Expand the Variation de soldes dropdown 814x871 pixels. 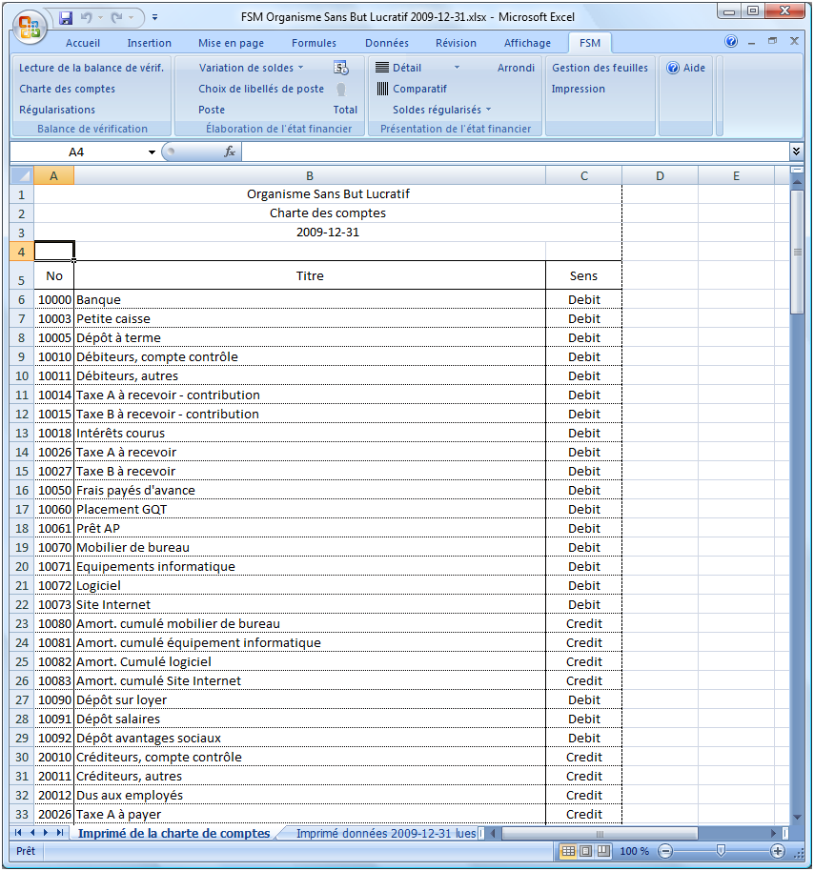tap(301, 68)
